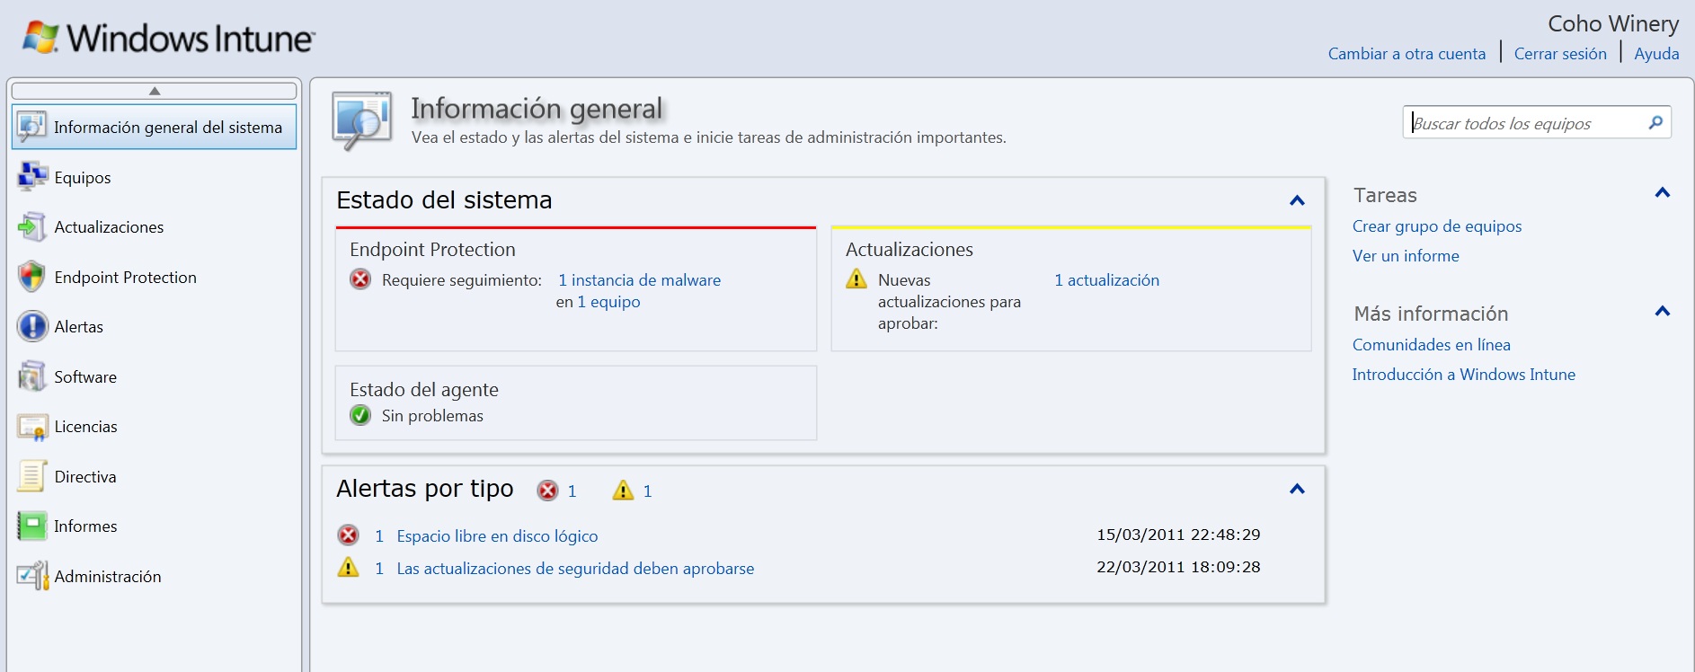Select Directiva in the navigation menu

85,477
